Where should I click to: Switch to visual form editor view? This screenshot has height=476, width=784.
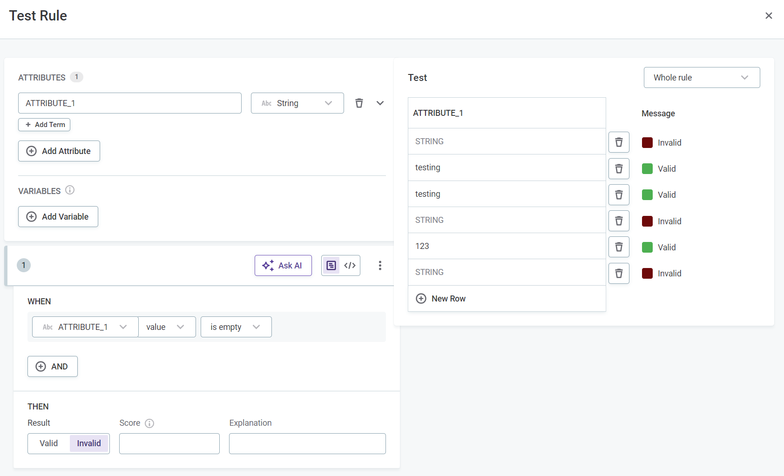tap(331, 265)
